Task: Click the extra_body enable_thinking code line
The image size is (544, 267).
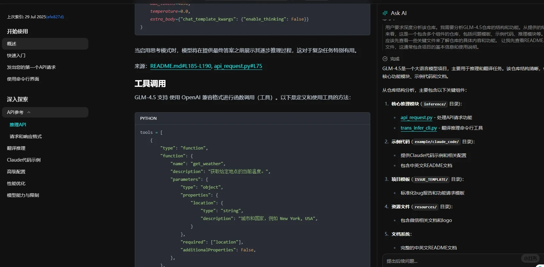Action: pyautogui.click(x=229, y=19)
